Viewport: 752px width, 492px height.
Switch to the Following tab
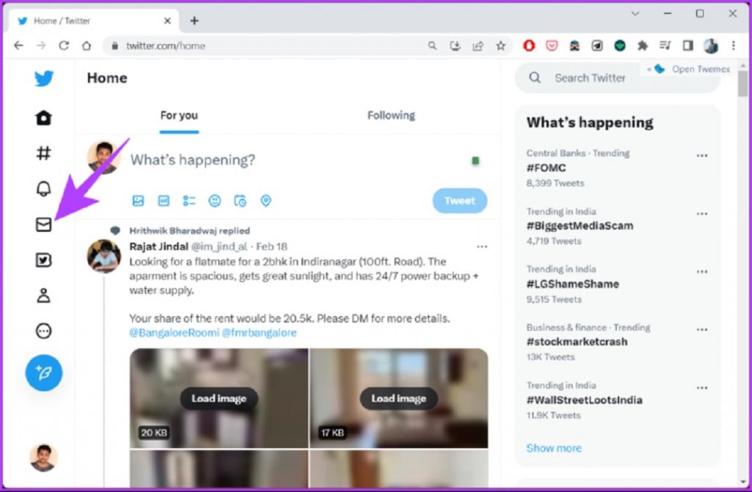click(x=391, y=115)
